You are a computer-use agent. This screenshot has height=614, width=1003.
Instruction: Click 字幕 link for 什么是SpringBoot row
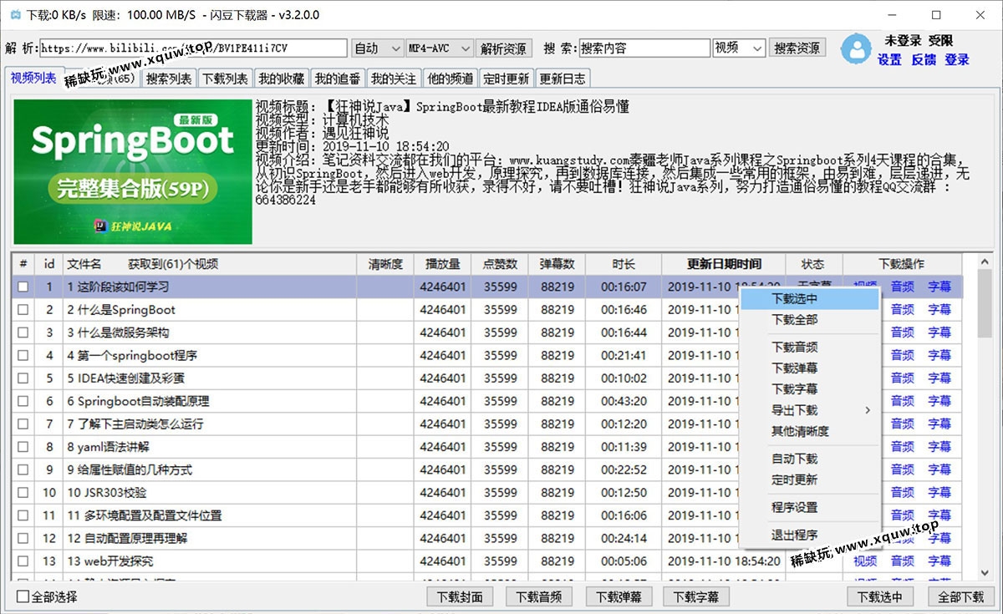[939, 310]
